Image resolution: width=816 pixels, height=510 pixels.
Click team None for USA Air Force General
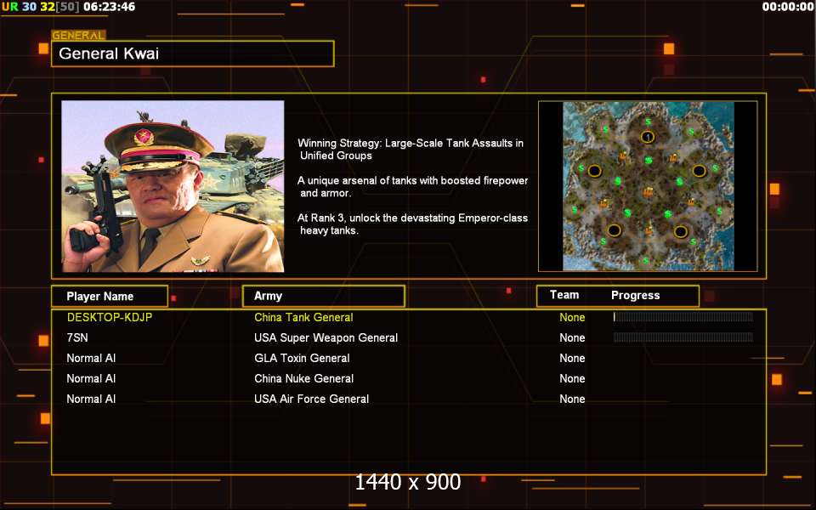coord(572,399)
